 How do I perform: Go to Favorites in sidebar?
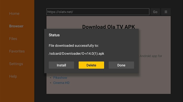pyautogui.click(x=17, y=51)
